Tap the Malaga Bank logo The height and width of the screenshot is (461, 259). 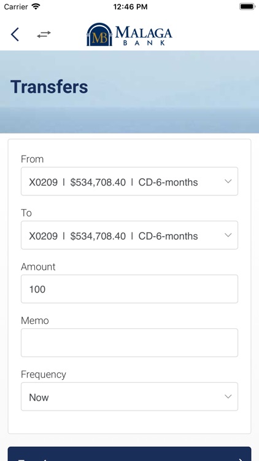coord(129,34)
